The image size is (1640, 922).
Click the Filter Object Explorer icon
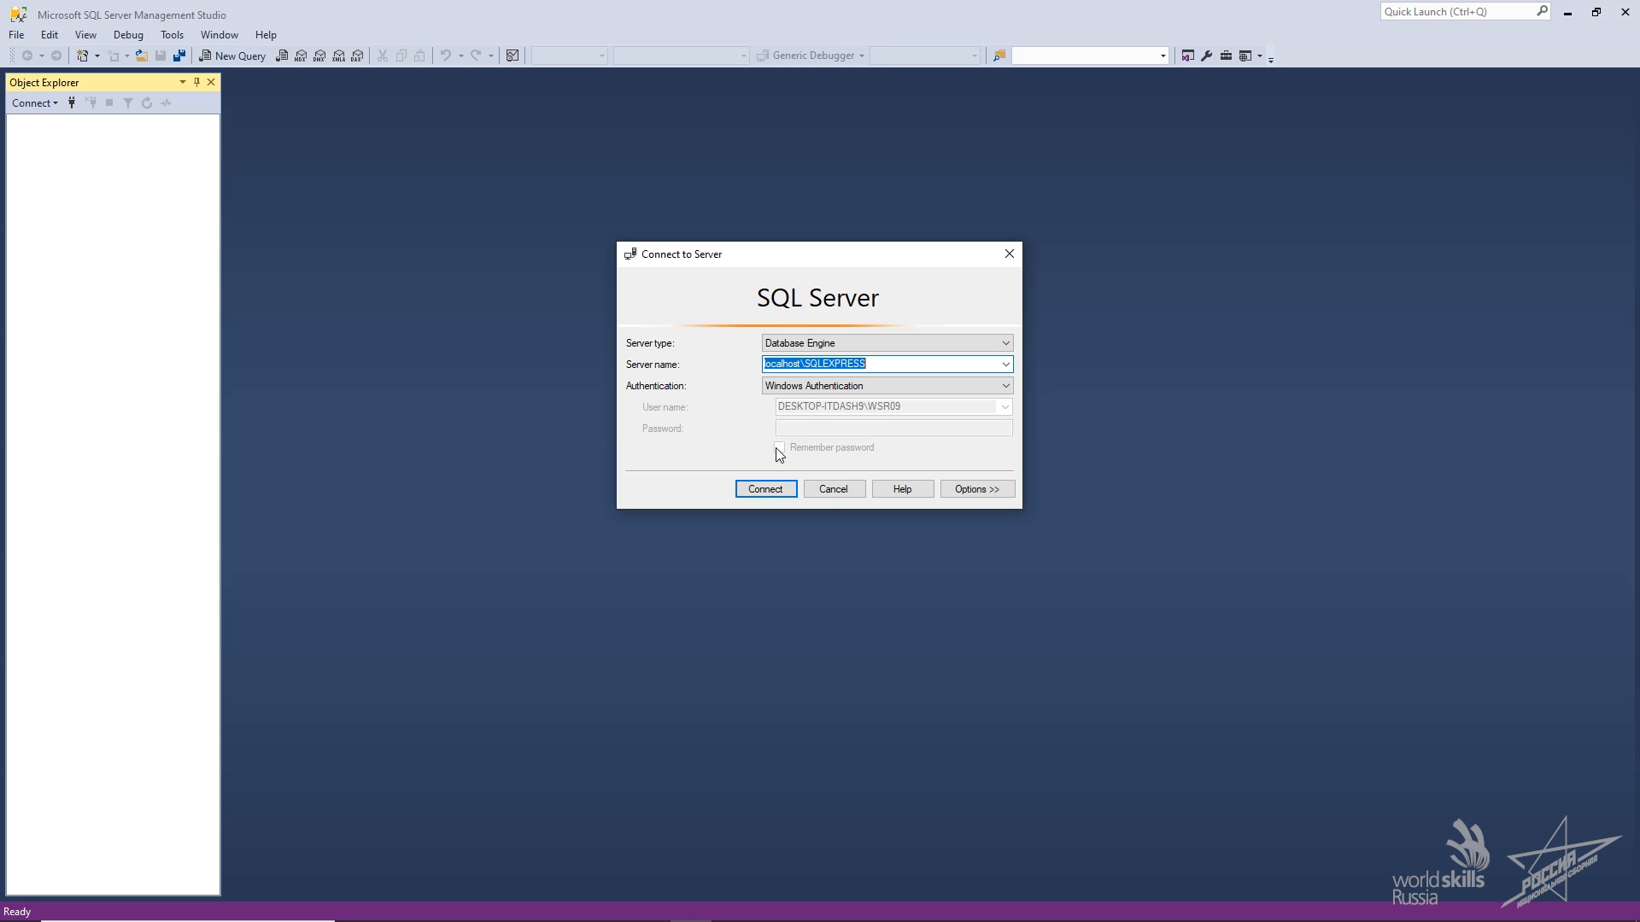pyautogui.click(x=127, y=102)
